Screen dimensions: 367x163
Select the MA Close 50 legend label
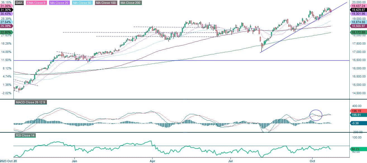pos(82,3)
